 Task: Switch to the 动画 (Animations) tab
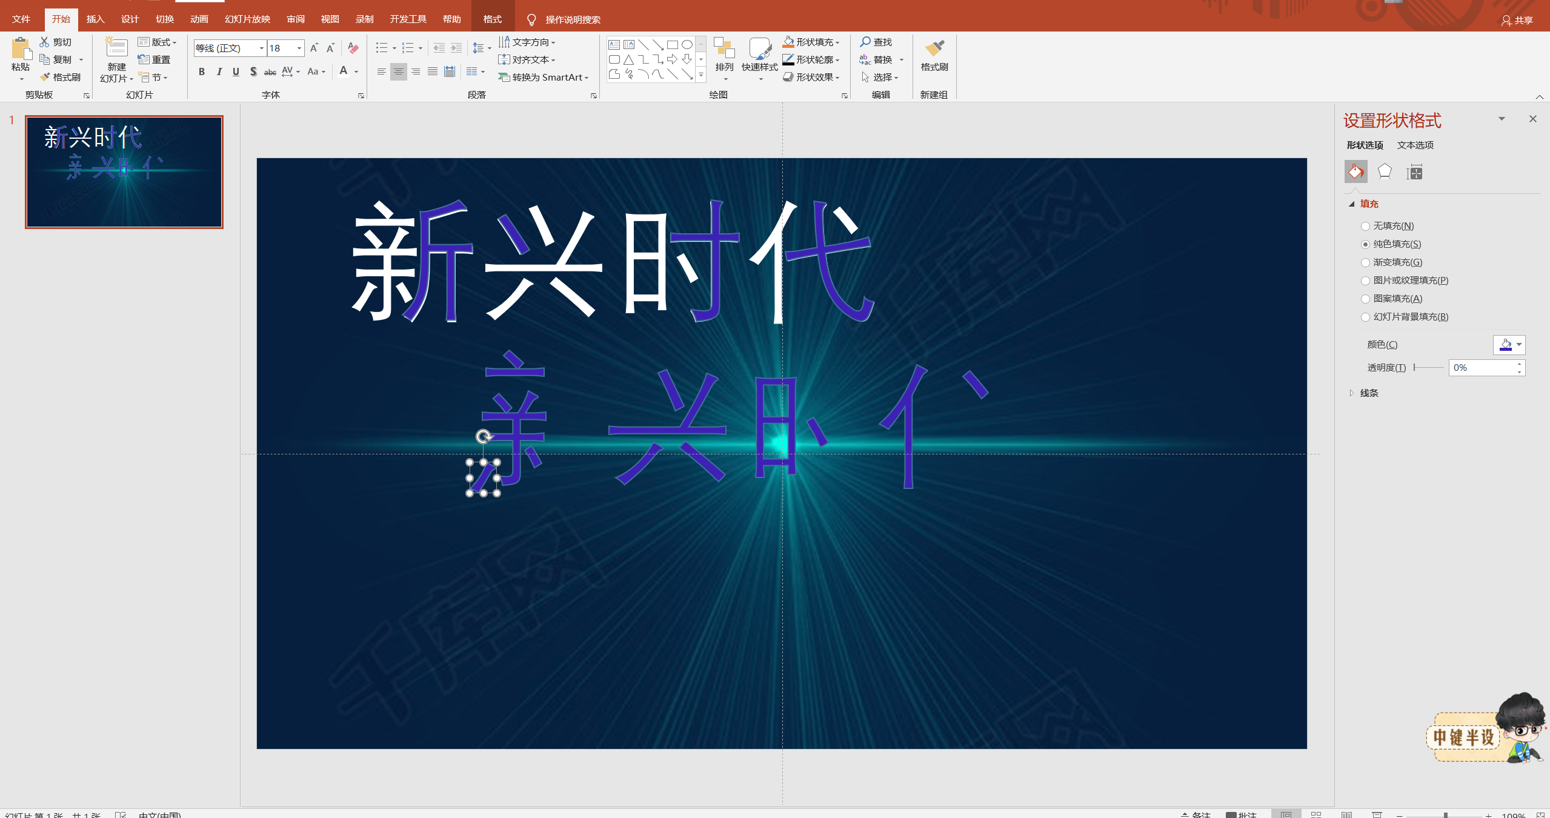point(199,19)
